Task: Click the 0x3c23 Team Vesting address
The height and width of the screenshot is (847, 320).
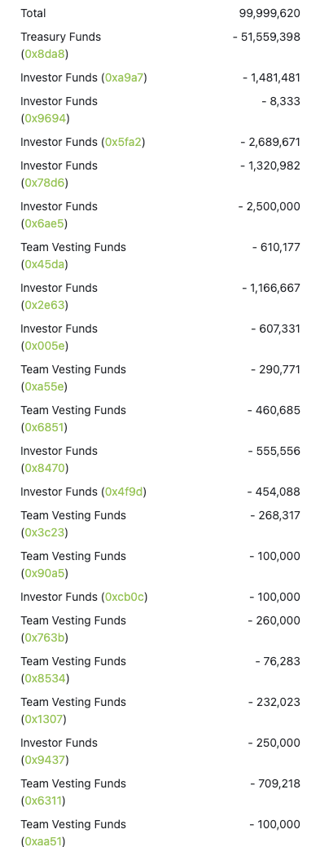Action: click(45, 532)
